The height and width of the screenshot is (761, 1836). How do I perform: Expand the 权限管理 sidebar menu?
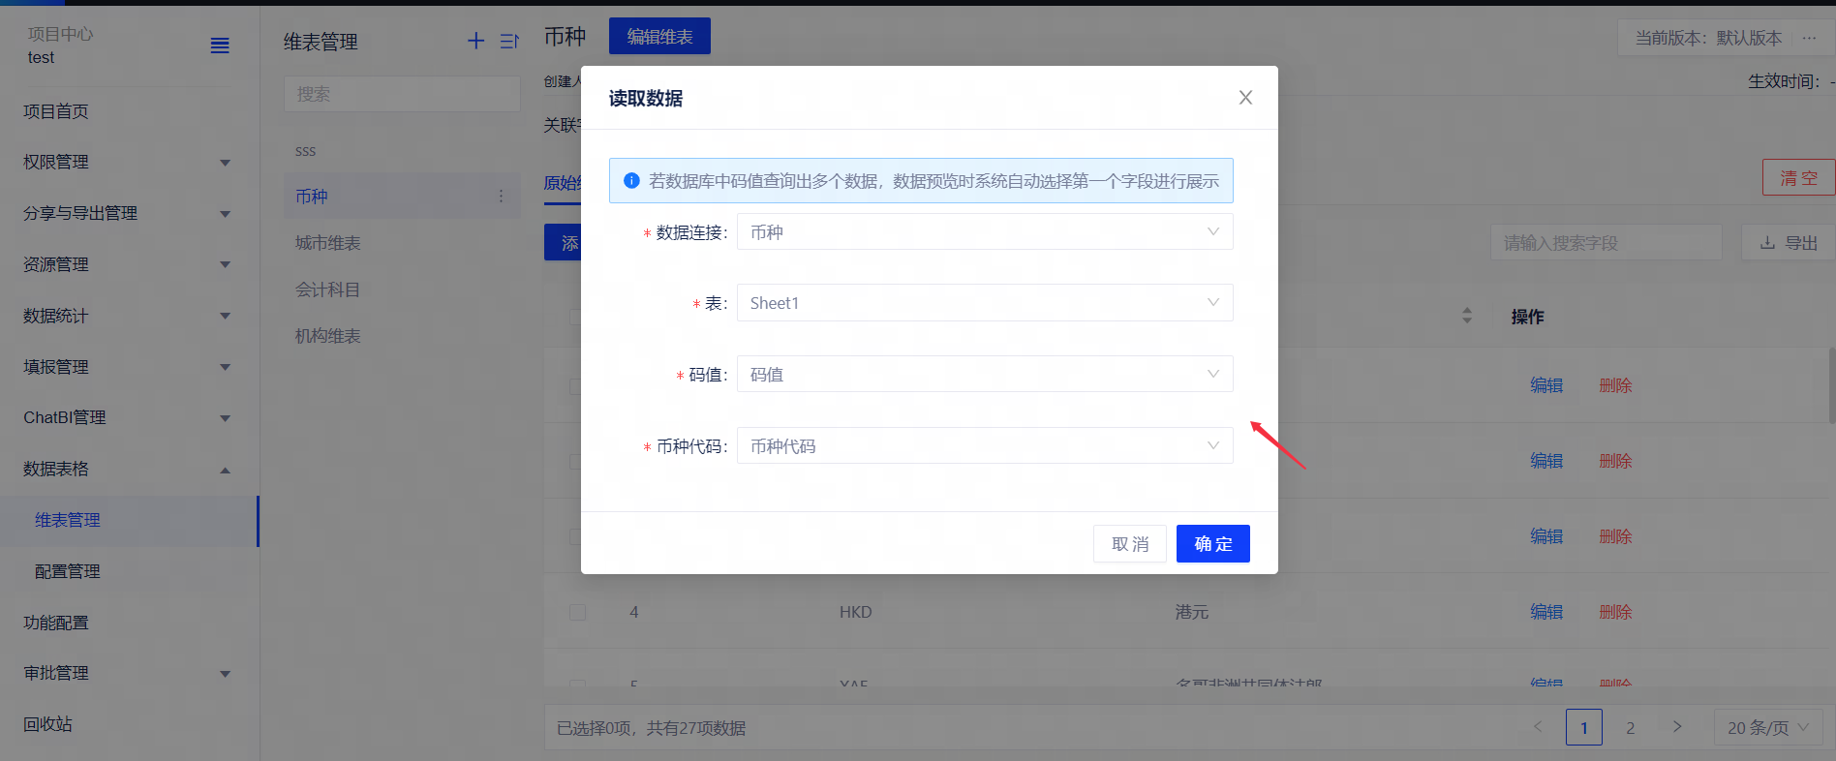(126, 163)
